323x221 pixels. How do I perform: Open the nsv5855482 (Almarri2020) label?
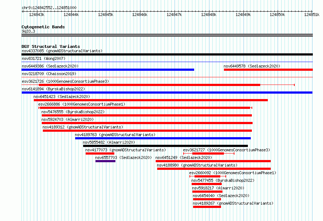(x=109, y=142)
